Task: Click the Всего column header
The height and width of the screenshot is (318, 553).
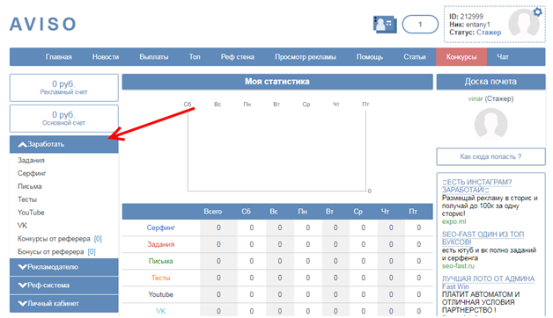Action: click(213, 212)
